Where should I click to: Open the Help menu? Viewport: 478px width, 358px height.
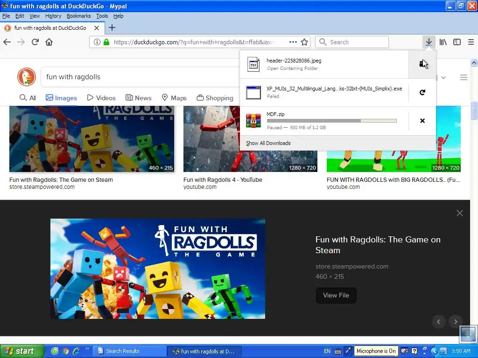point(118,16)
